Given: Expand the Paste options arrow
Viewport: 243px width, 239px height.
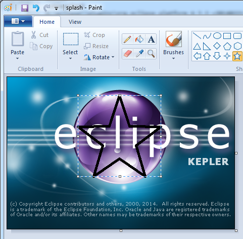Looking at the screenshot, I should [17, 58].
